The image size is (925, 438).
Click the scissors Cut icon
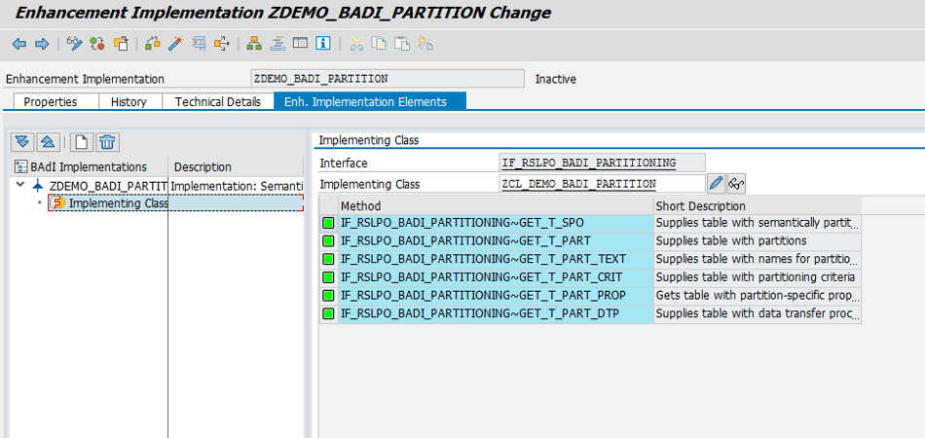tap(356, 44)
